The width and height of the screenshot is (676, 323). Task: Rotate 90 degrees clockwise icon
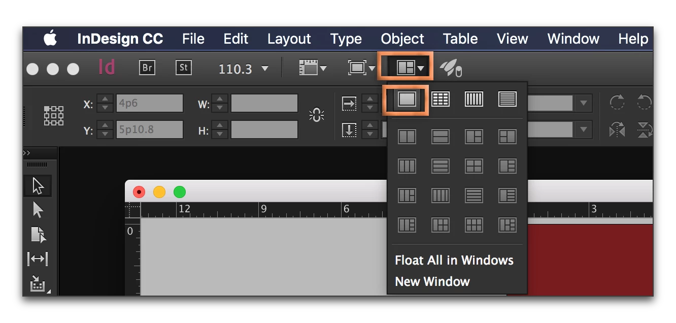coord(617,103)
